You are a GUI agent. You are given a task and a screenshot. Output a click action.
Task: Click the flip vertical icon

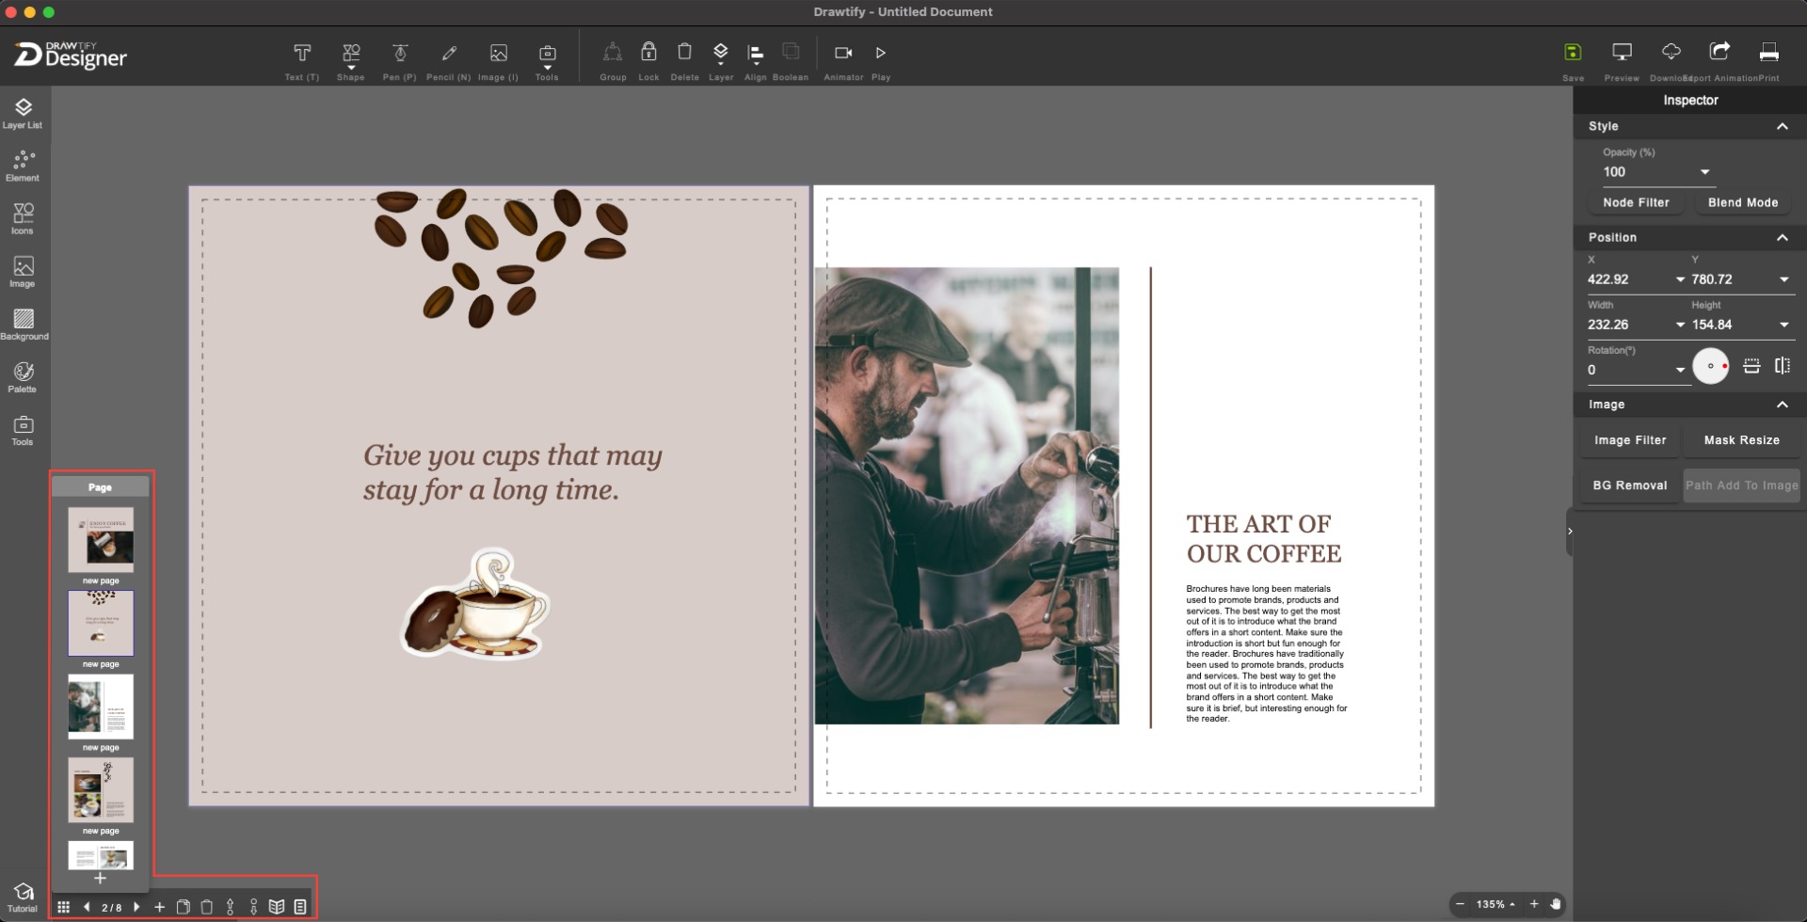click(1751, 366)
